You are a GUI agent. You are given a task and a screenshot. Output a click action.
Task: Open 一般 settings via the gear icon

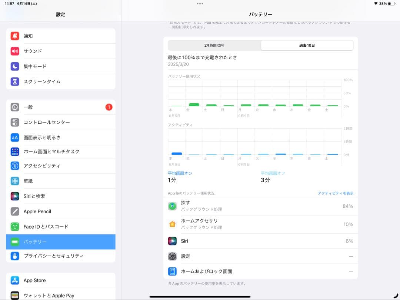tap(15, 107)
